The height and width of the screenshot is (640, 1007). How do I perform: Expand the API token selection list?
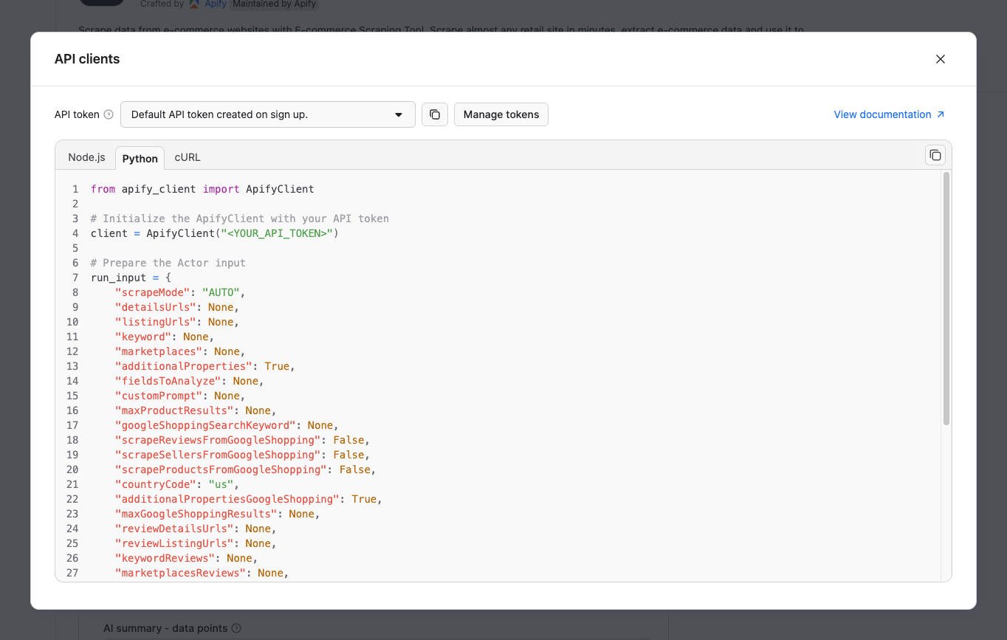point(267,114)
